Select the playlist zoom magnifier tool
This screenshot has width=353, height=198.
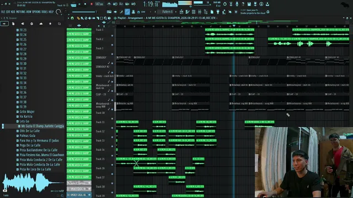(x=105, y=18)
